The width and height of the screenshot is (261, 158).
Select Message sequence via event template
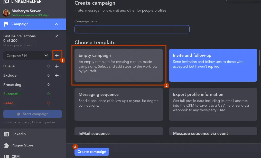pos(213,131)
